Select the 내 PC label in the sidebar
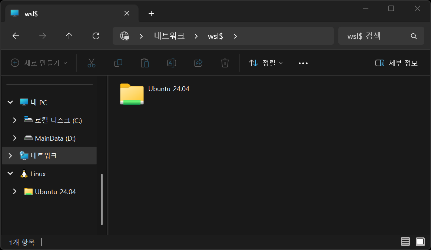431x250 pixels. click(39, 103)
